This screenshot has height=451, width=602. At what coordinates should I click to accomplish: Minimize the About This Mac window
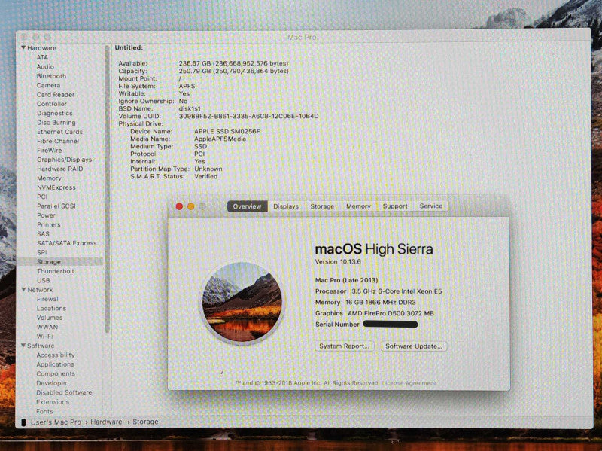(x=190, y=206)
